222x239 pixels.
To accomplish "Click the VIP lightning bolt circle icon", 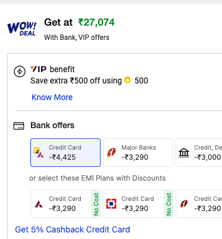I will (20, 72).
